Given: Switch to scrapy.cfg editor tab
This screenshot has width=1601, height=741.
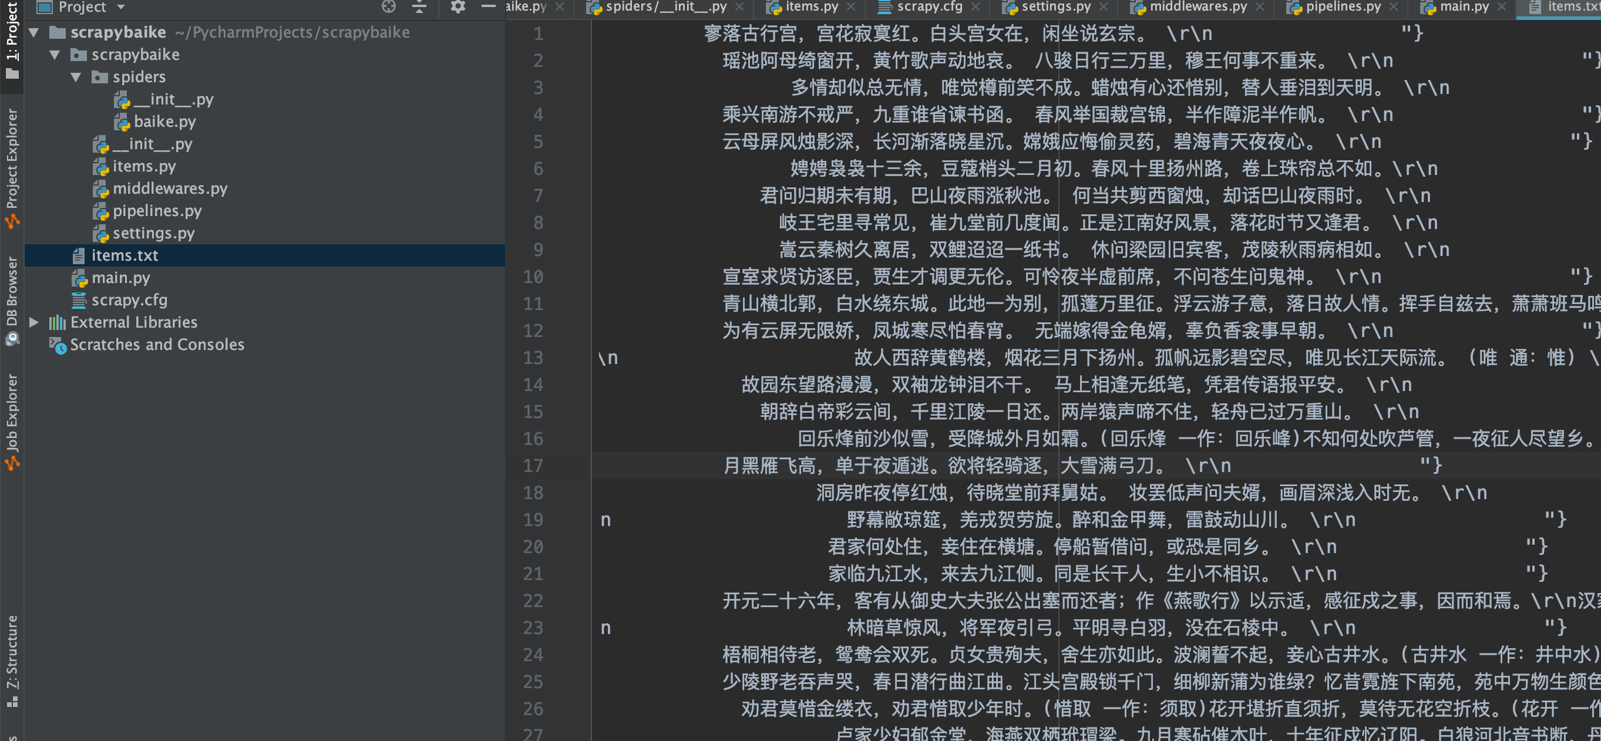Looking at the screenshot, I should [929, 7].
